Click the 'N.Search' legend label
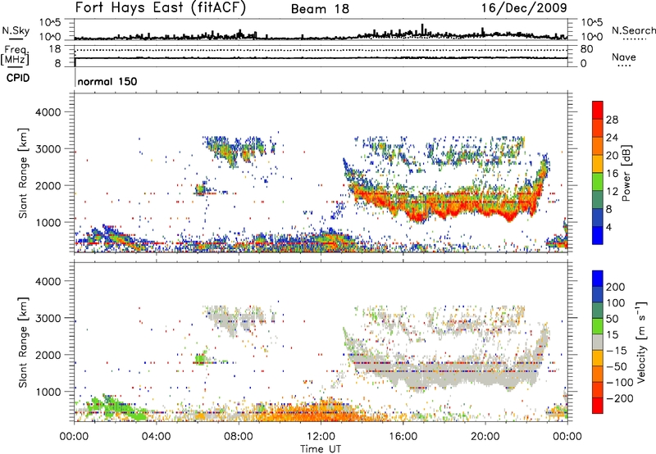Viewport: 656px width, 454px height. coord(633,30)
